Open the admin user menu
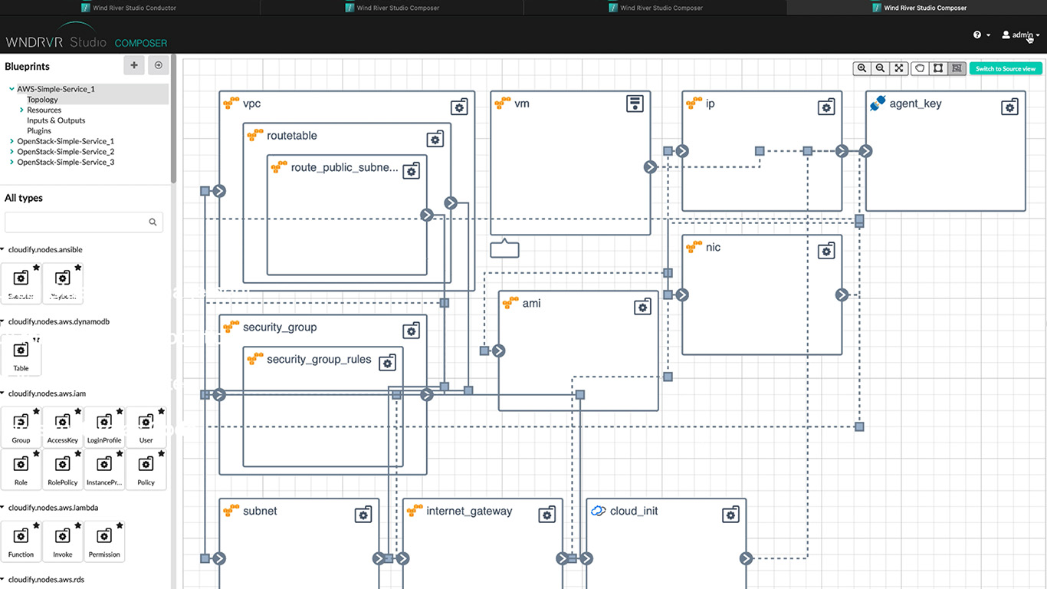Image resolution: width=1047 pixels, height=589 pixels. [x=1021, y=35]
